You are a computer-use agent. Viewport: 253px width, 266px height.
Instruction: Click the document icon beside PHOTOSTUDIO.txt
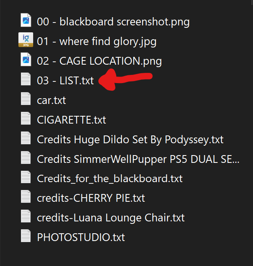point(26,236)
